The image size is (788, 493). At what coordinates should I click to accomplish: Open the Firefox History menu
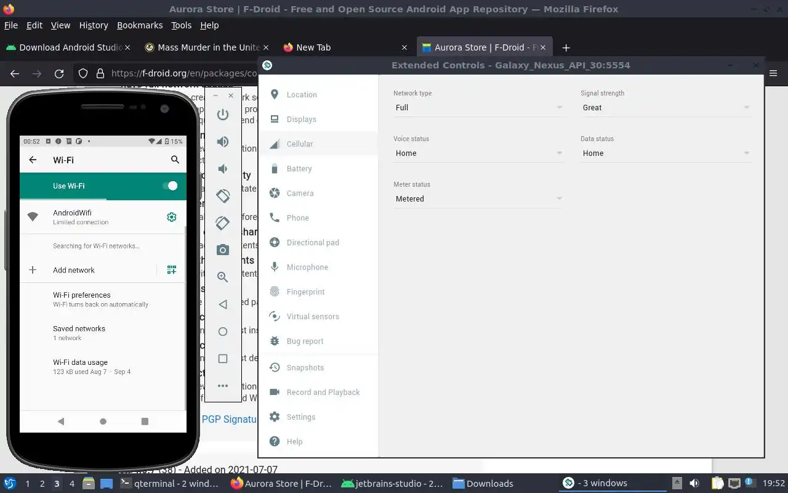pos(94,25)
